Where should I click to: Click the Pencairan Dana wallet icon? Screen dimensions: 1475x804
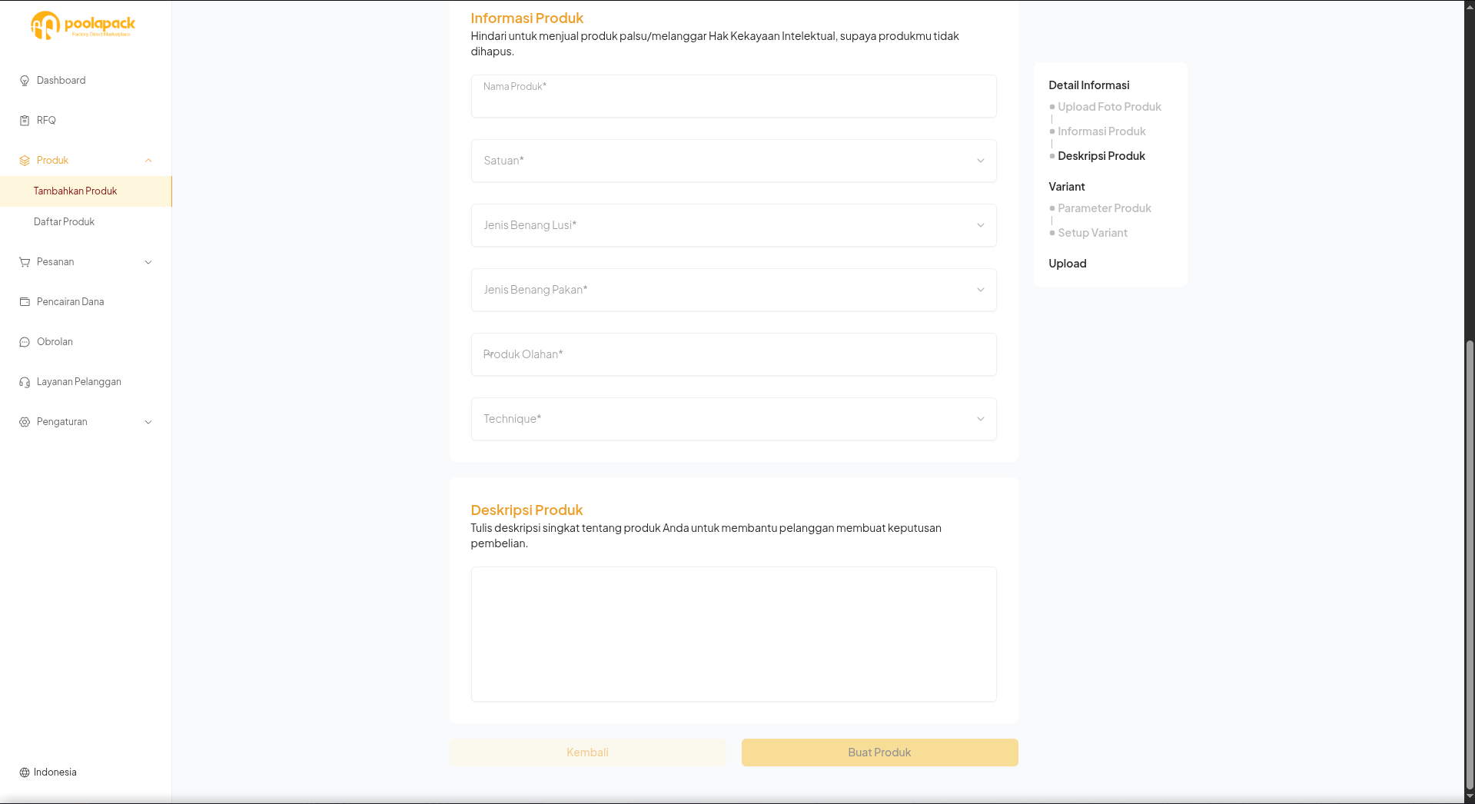coord(25,302)
